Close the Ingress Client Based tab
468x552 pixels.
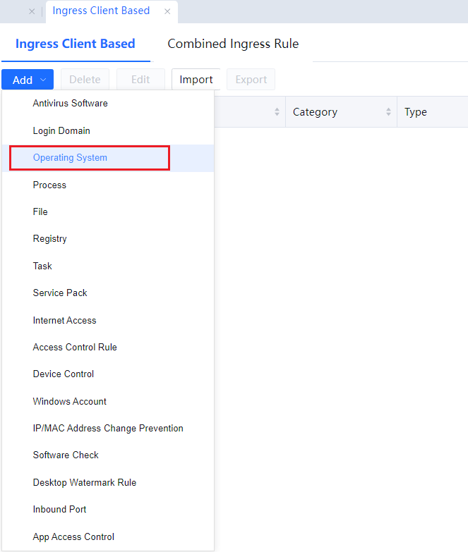click(167, 11)
